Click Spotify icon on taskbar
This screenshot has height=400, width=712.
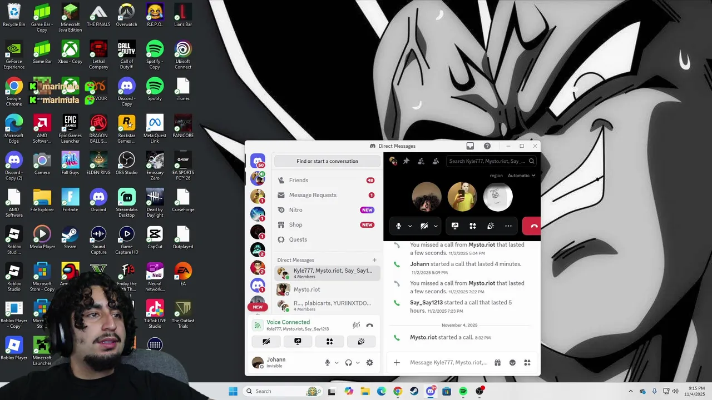point(463,391)
